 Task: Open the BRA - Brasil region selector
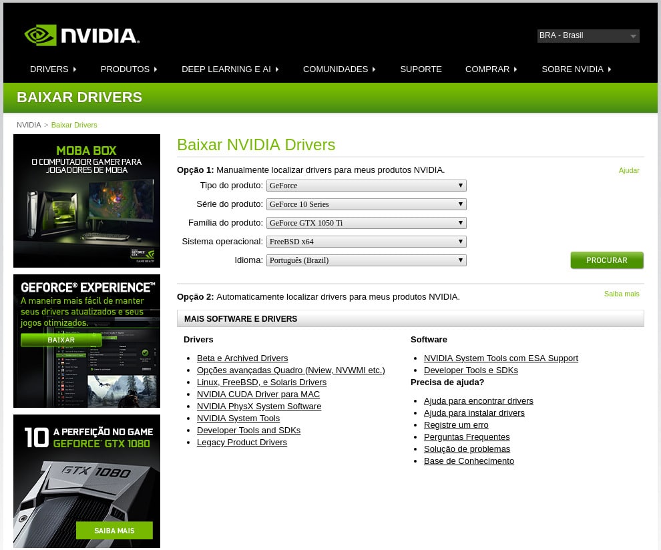pos(588,36)
